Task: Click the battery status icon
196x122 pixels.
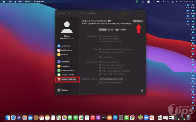Action: click(x=158, y=2)
